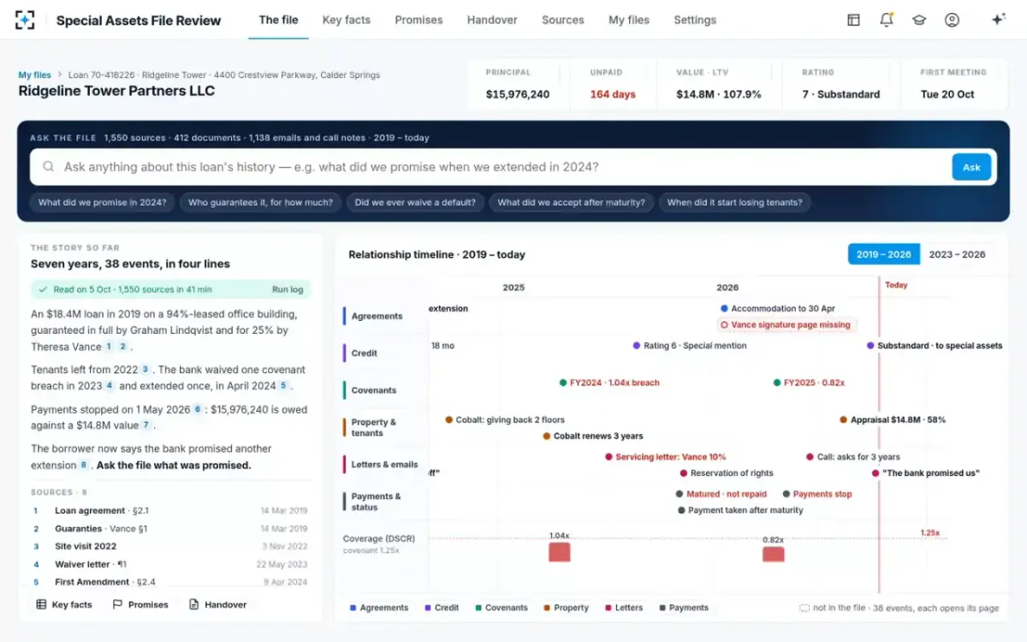Choose suggestion 'What did we promise in 2024?'
1027x642 pixels.
pyautogui.click(x=102, y=203)
